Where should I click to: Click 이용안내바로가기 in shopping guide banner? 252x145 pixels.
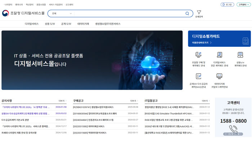[x=202, y=43]
